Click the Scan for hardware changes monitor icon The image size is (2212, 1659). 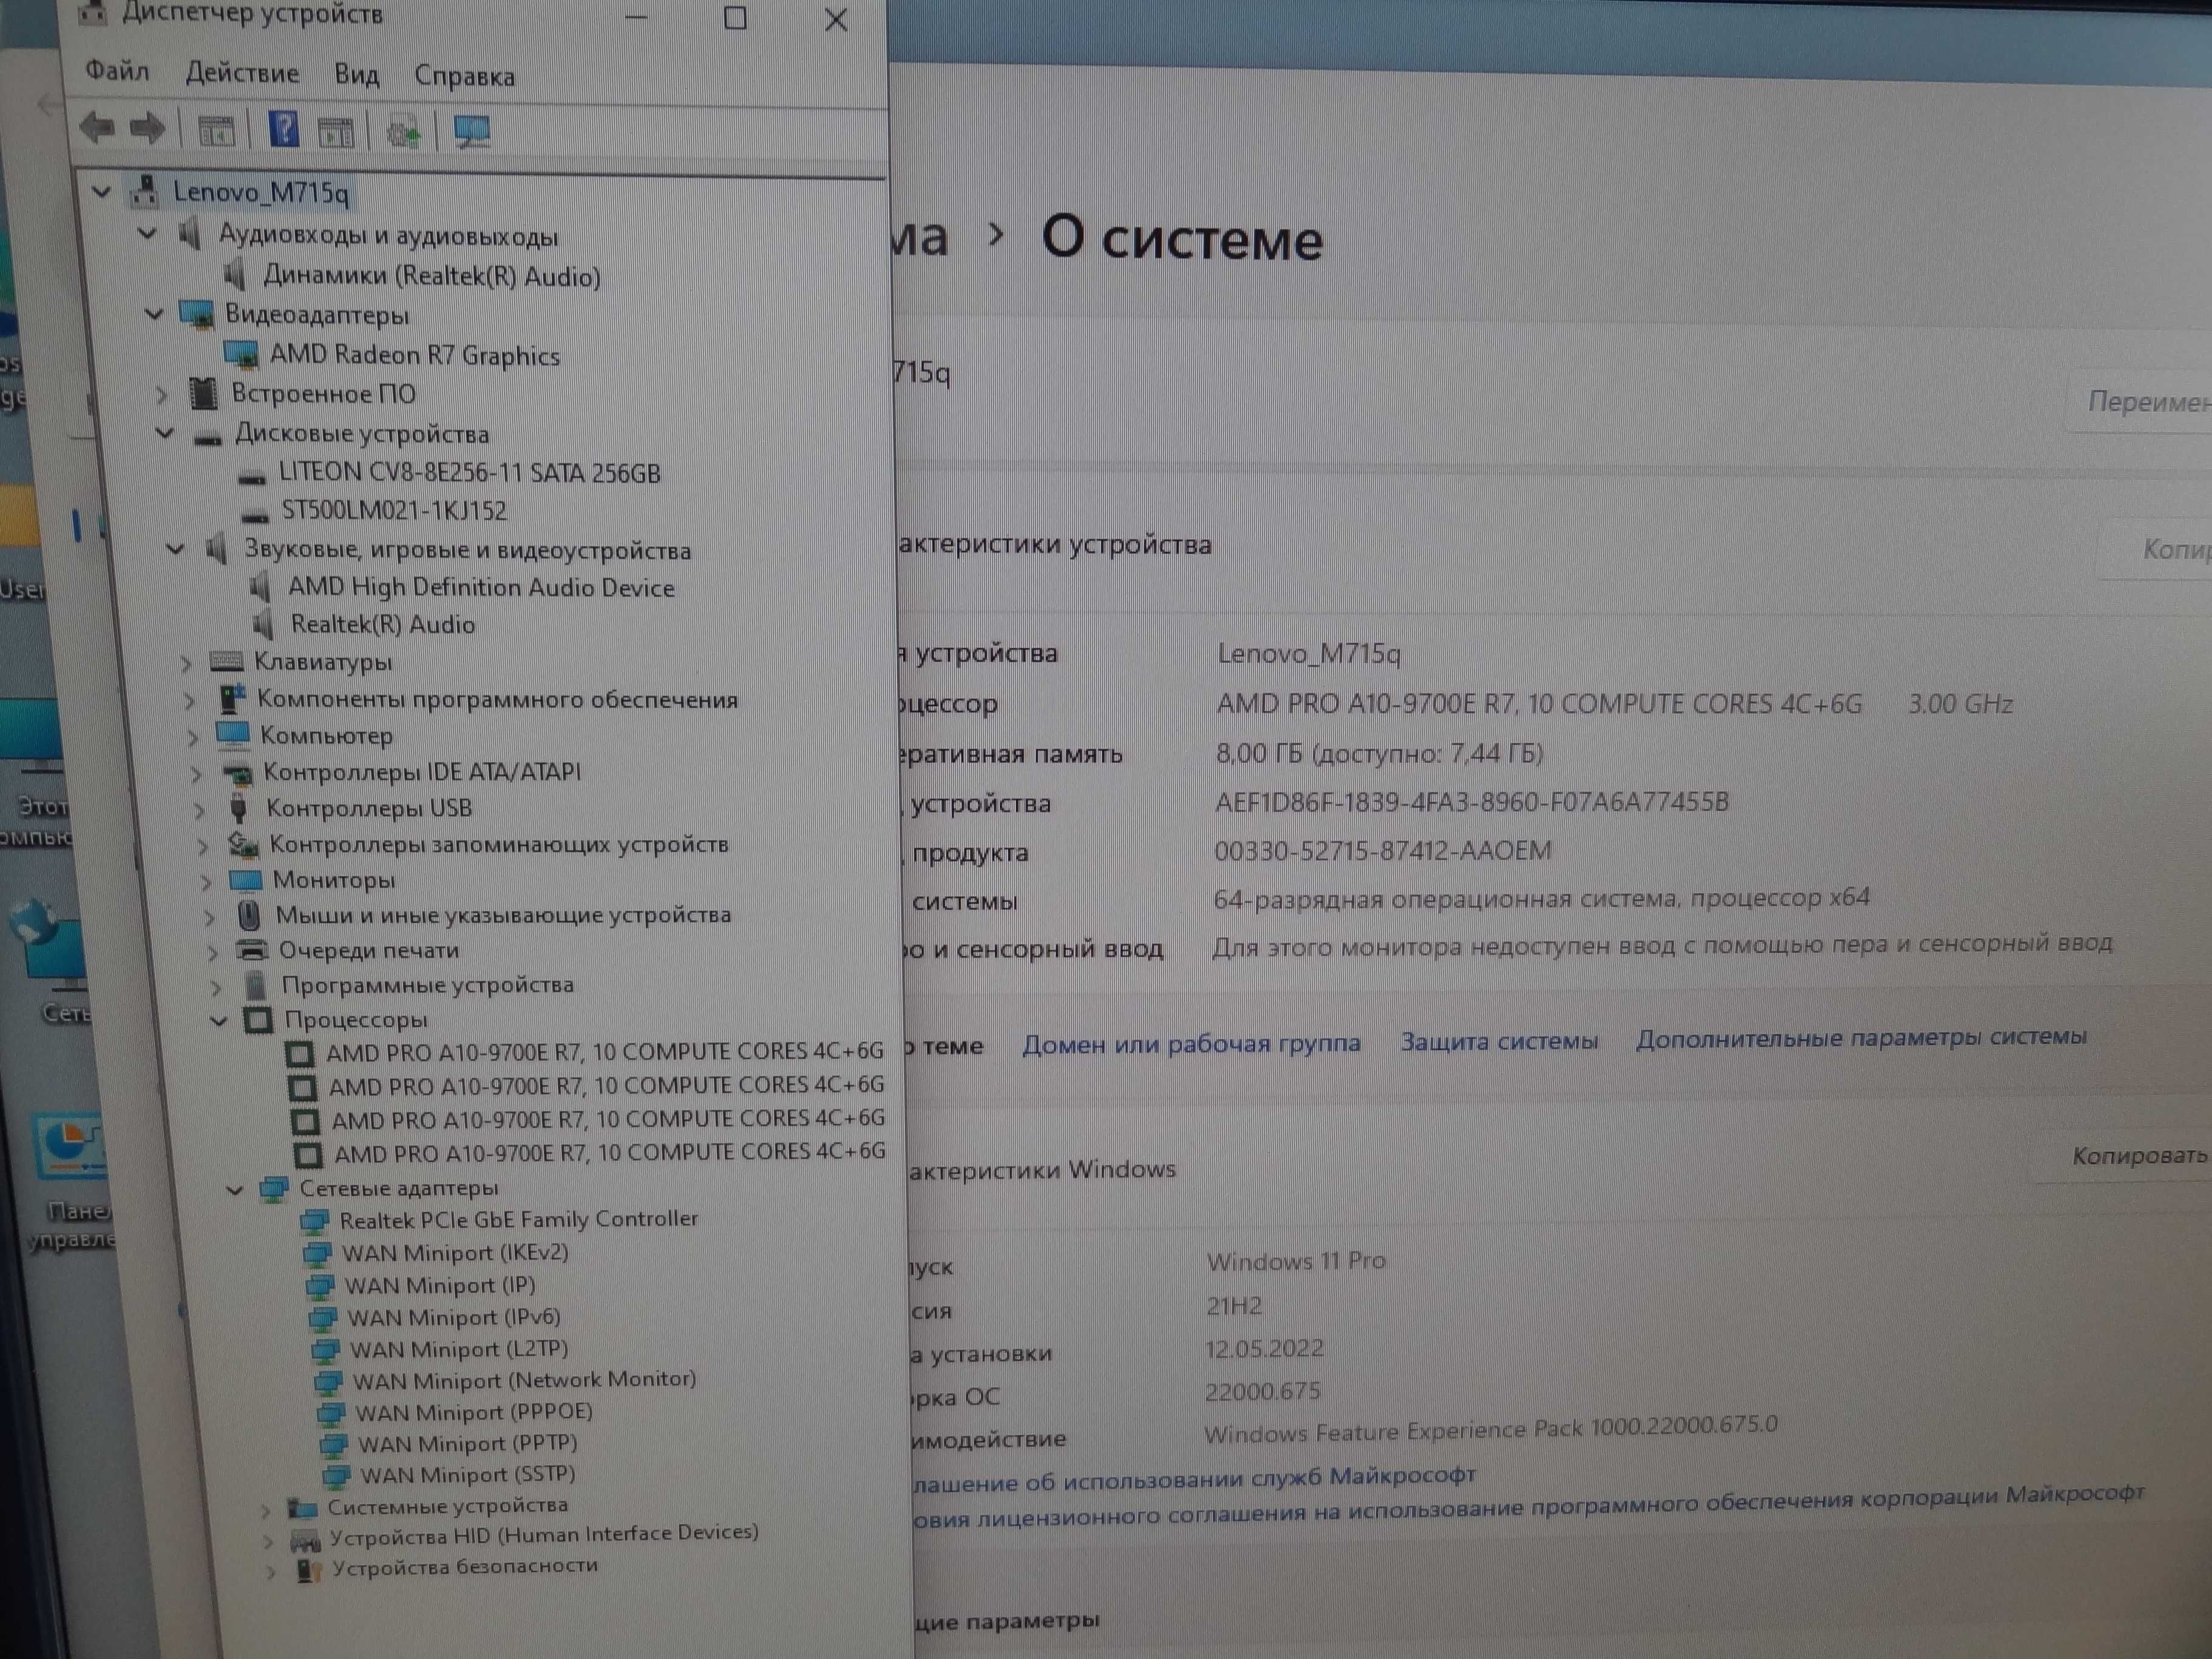(472, 131)
